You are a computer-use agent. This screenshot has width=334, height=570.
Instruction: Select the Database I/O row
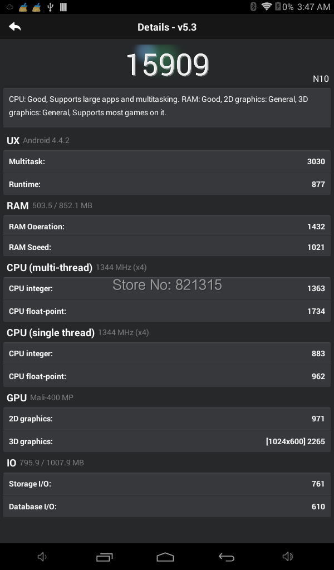click(x=167, y=507)
